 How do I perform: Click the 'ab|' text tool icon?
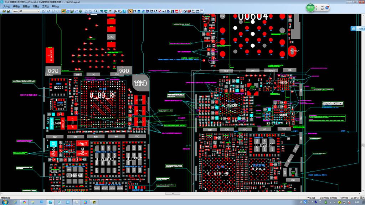click(164, 11)
